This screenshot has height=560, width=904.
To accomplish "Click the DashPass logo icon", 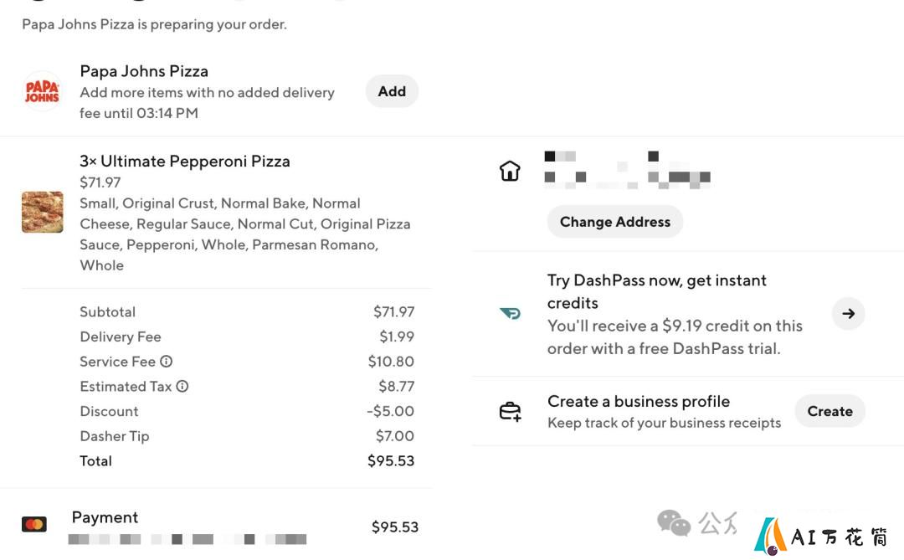I will point(511,313).
